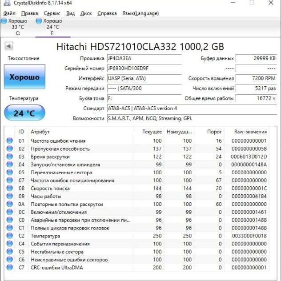
Task: Click the status orb beside Скорость поиска
Action: click(9, 189)
